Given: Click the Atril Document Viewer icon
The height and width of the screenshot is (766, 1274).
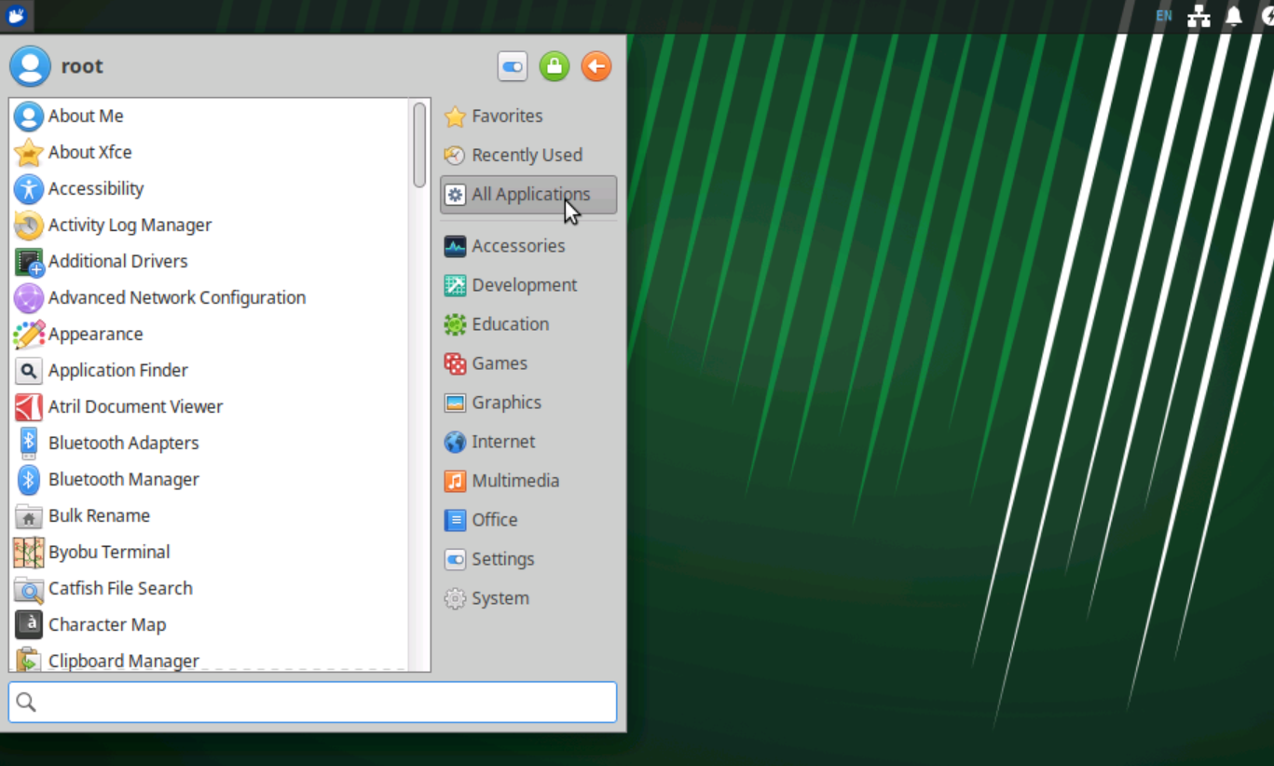Looking at the screenshot, I should (x=29, y=407).
